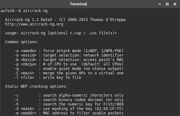This screenshot has width=180, height=116.
Task: Click the Static WEP cracking options heading
Action: pos(36,87)
